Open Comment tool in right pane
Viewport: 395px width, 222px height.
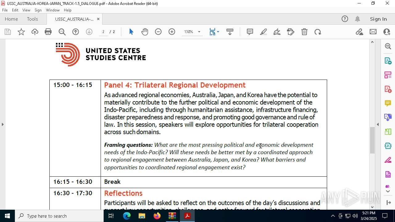coord(388,103)
